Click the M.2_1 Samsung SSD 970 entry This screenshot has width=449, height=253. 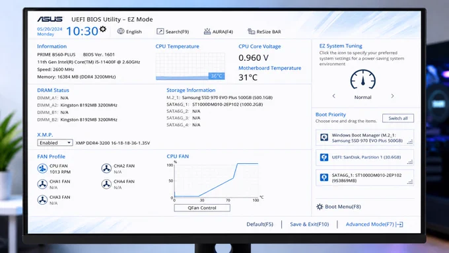coord(219,97)
